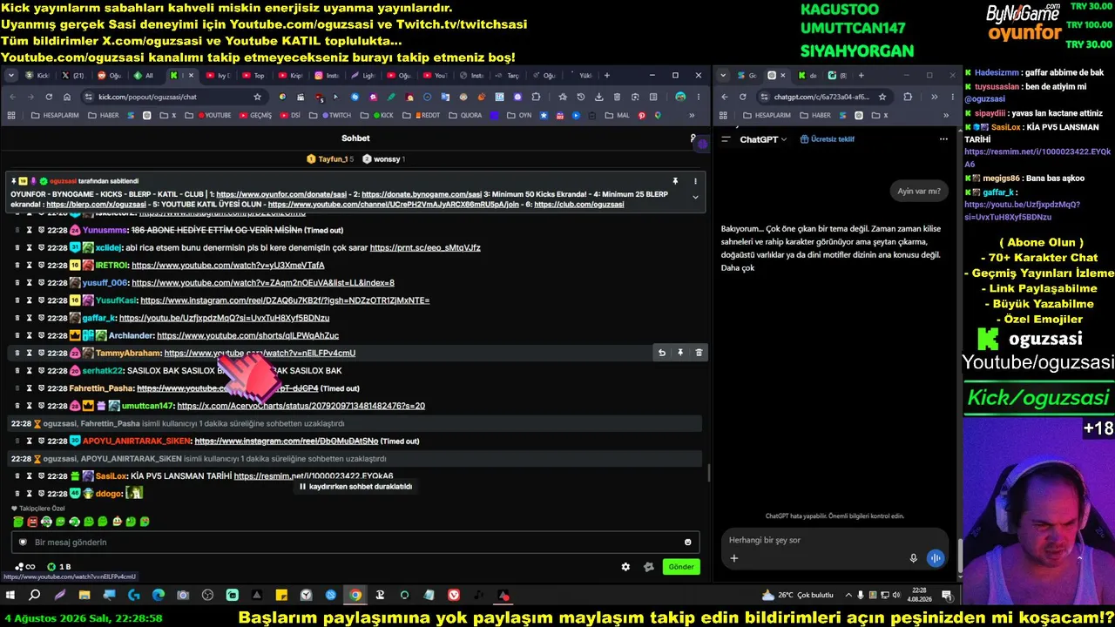
Task: Open the club.com/oguzsasi link
Action: (579, 205)
